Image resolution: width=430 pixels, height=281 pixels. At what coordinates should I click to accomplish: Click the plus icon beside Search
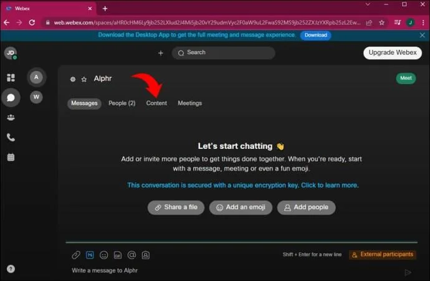(x=161, y=53)
